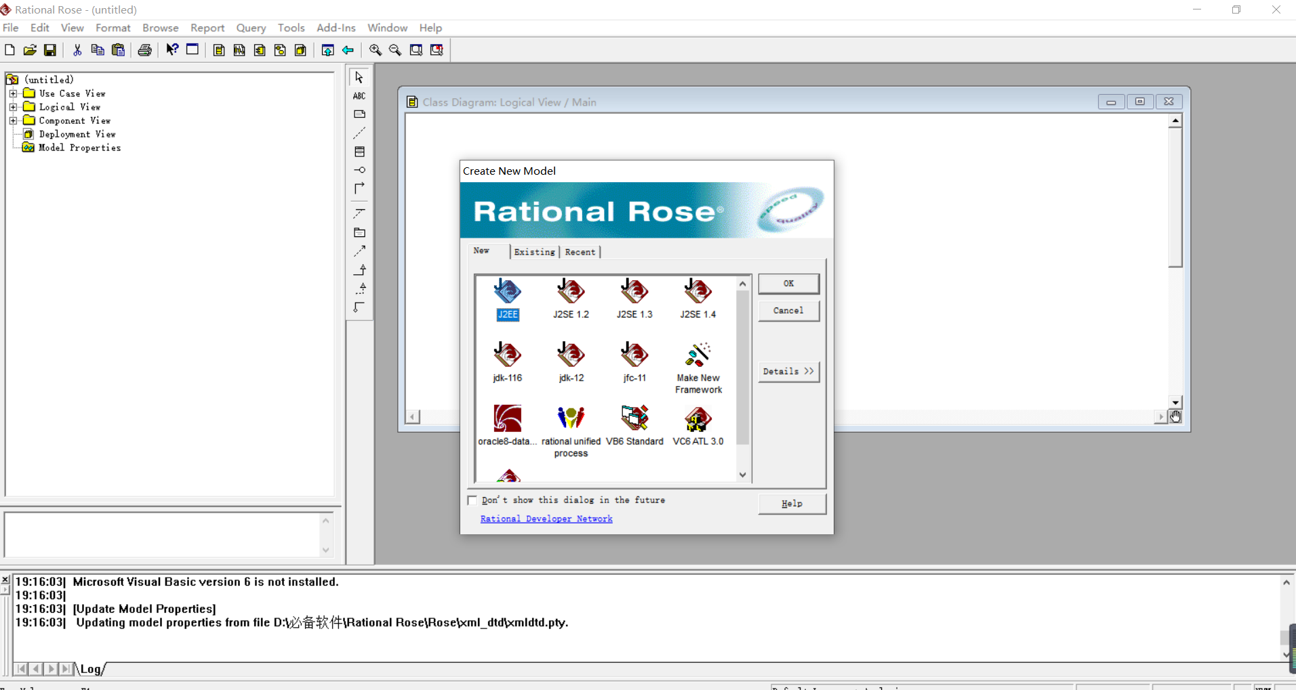Image resolution: width=1296 pixels, height=690 pixels.
Task: Click the OK button
Action: [788, 284]
